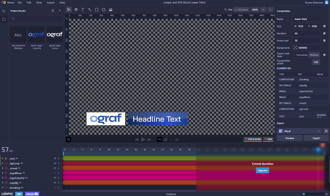330x196 pixels.
Task: Open the user account avatar
Action: tap(327, 2)
